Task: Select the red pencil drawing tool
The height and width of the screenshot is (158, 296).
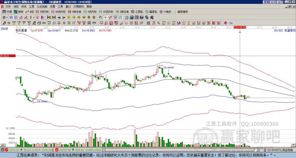Action: 4,23
